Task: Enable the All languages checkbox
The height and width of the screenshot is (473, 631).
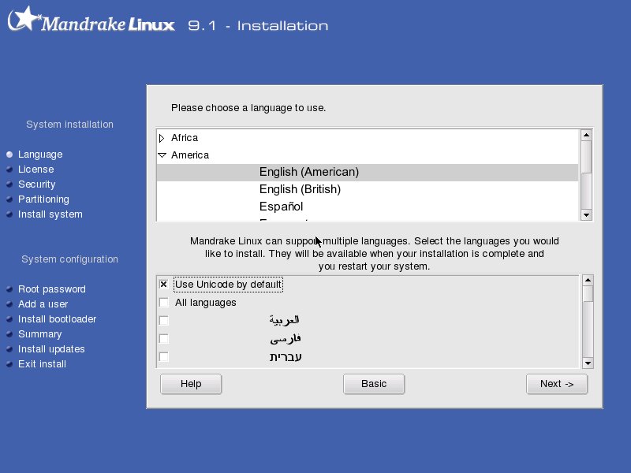Action: click(163, 303)
